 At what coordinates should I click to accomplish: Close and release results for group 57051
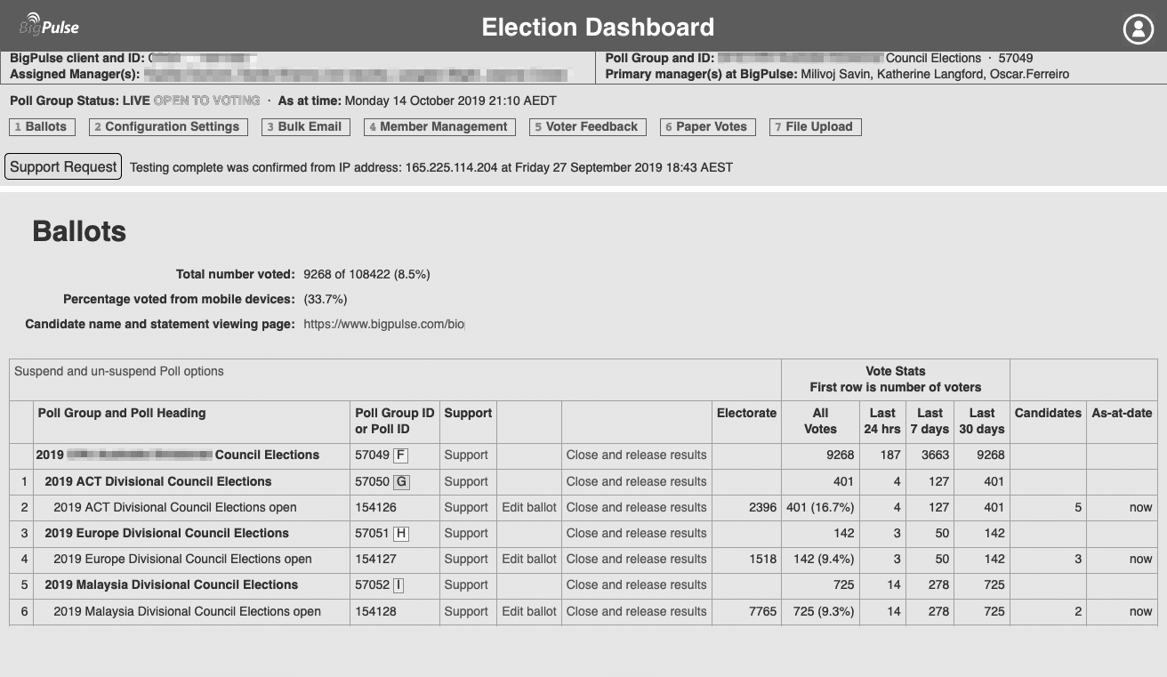(637, 534)
